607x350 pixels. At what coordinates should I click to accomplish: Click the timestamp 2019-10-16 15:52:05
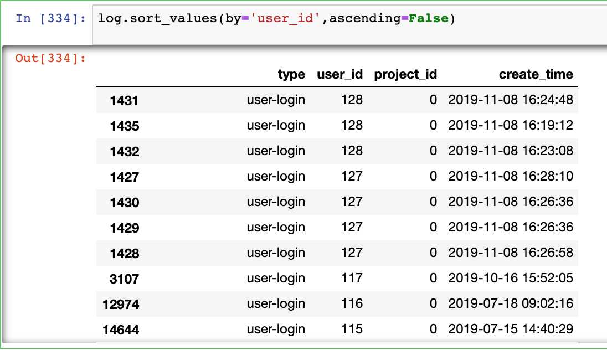coord(510,278)
